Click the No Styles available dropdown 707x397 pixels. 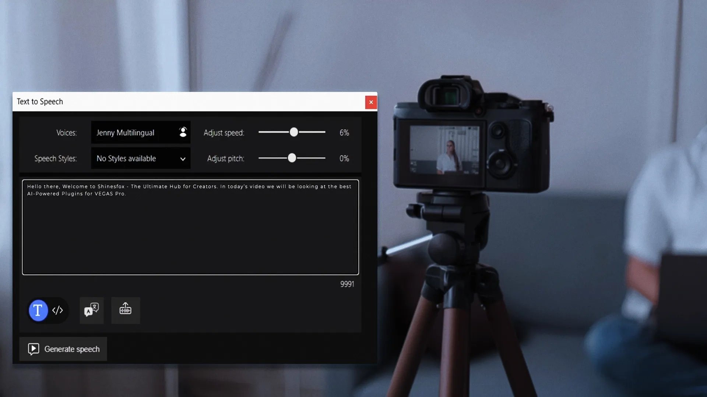[141, 158]
